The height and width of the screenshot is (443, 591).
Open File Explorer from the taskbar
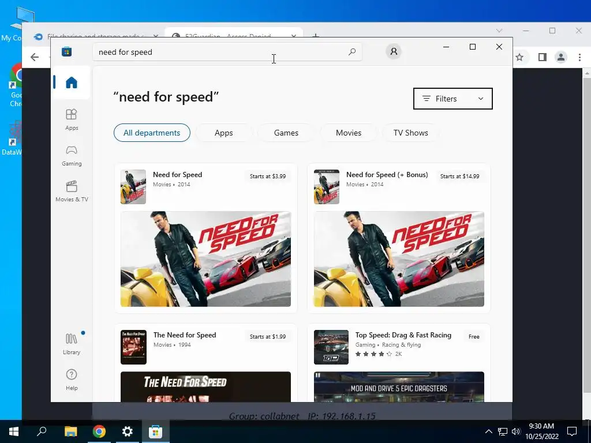[x=70, y=431]
